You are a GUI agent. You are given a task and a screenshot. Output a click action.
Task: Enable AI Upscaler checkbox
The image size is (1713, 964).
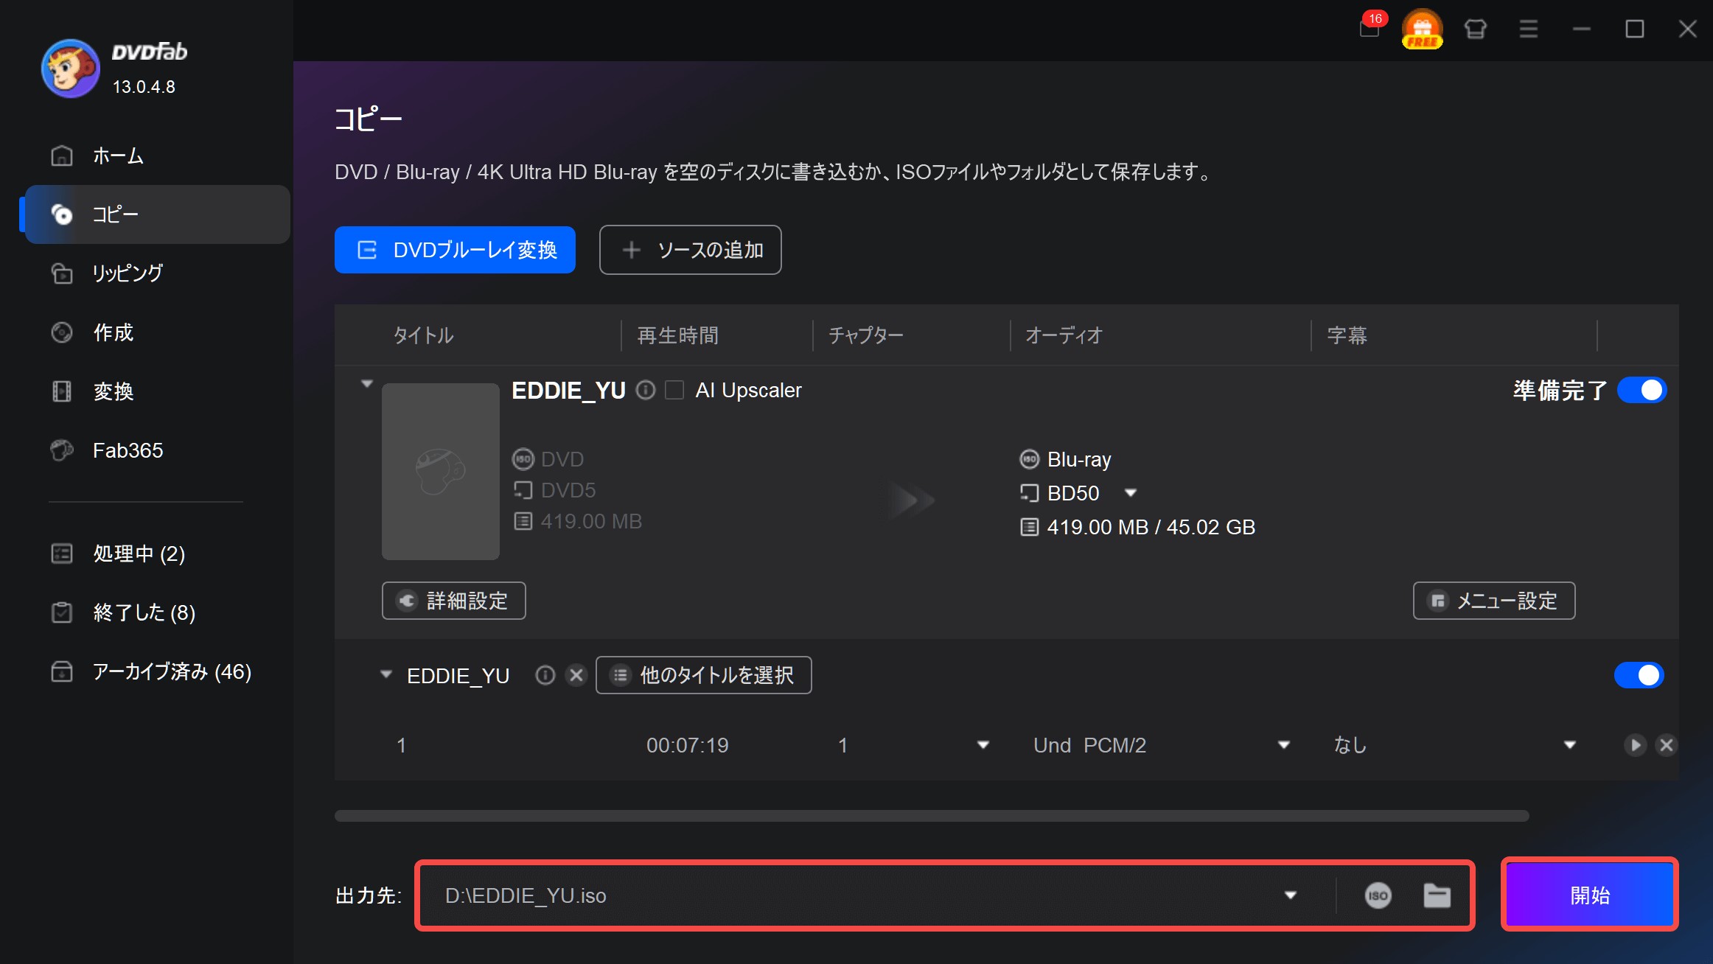(674, 390)
